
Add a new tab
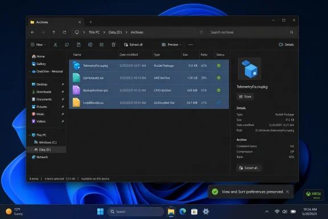click(91, 22)
